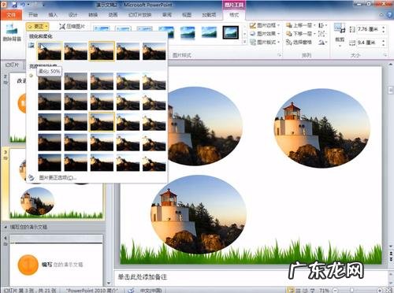Screen dimensions: 394x293
Task: Click the picture width field showing 9.4
Action: [368, 43]
